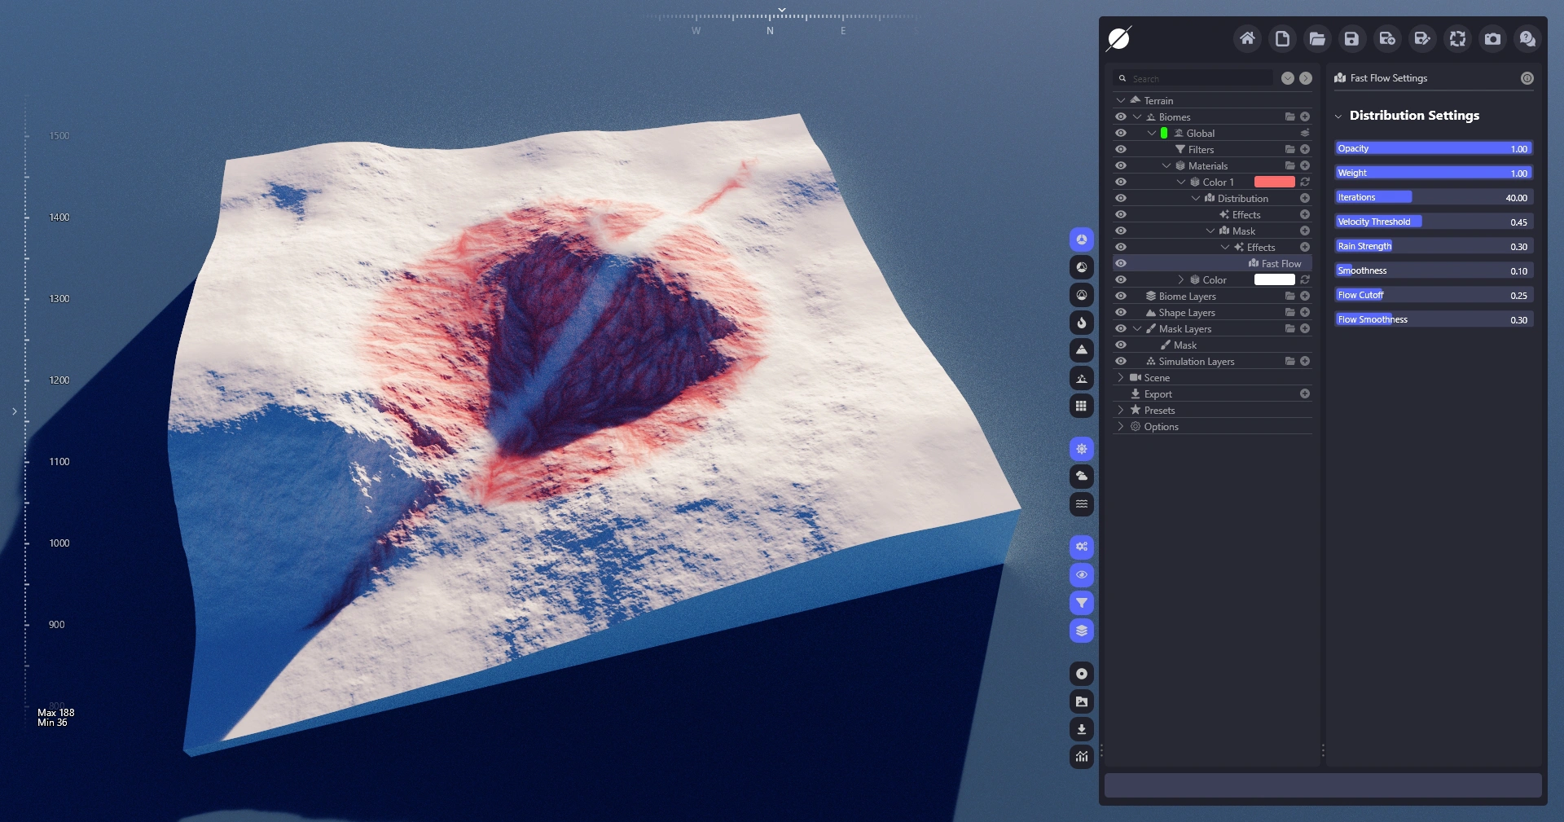1564x822 pixels.
Task: Select the Biome Layers tree item
Action: [x=1187, y=296]
